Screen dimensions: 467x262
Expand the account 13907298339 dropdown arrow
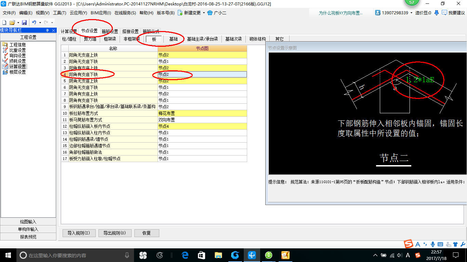click(412, 13)
